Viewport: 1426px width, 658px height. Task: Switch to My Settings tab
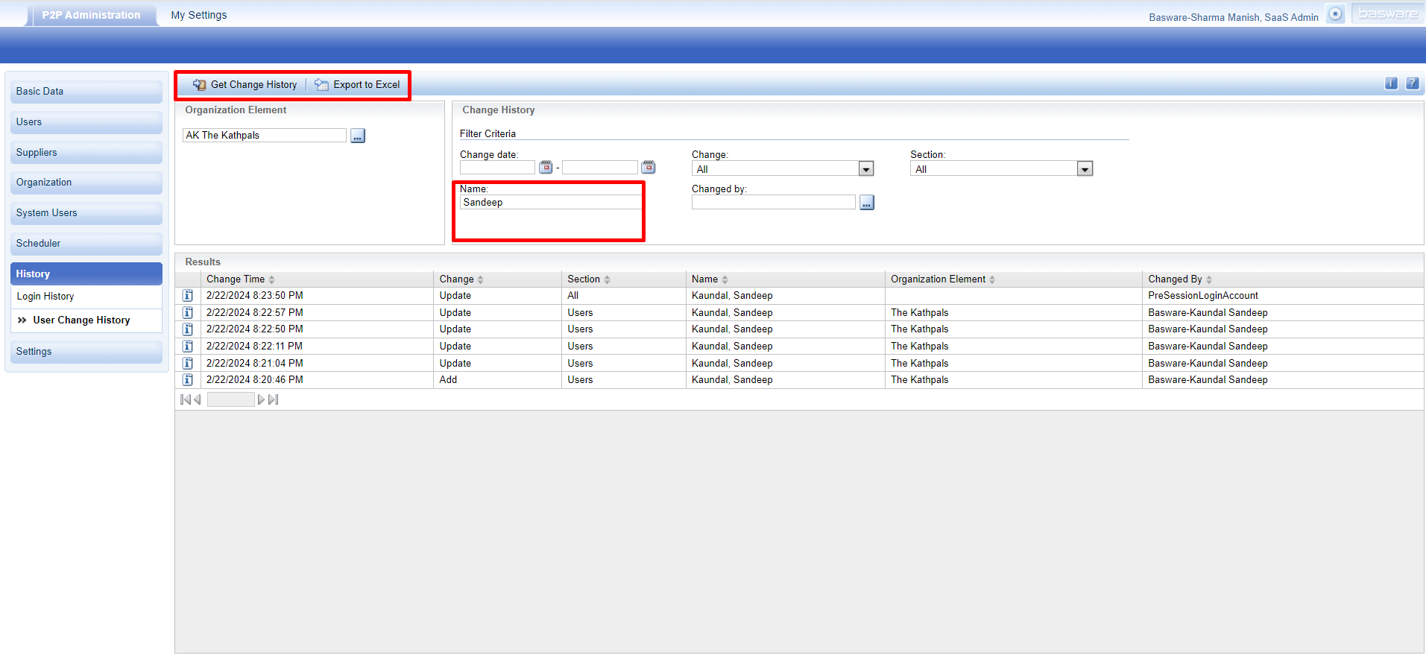click(x=198, y=15)
